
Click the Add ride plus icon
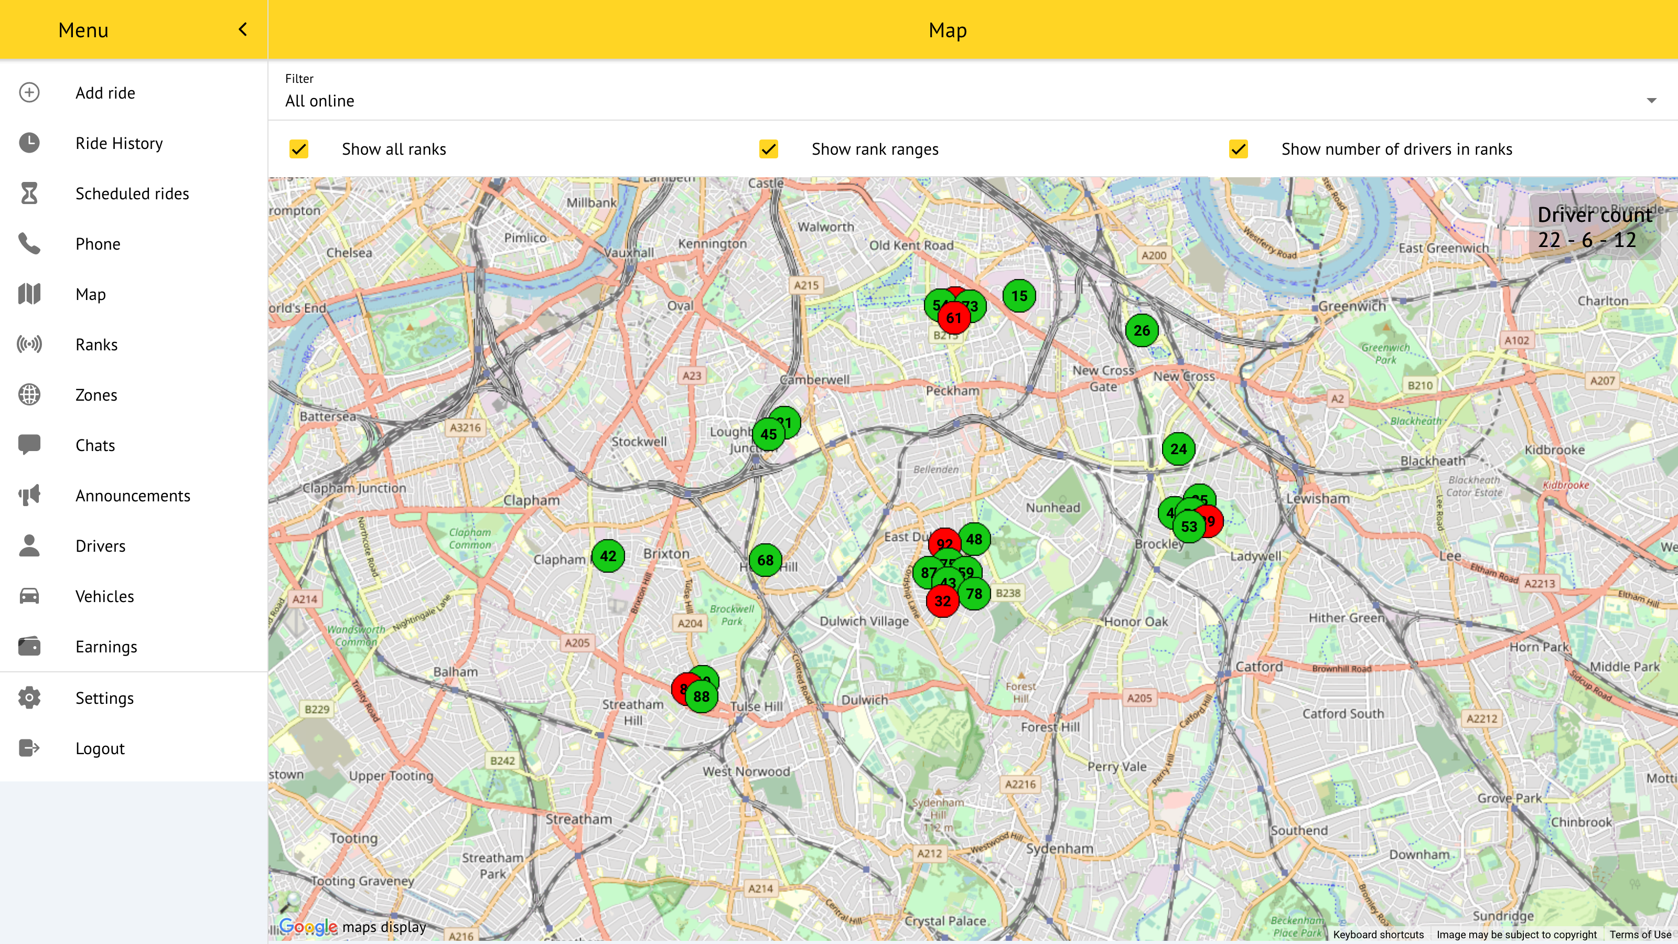[x=29, y=92]
